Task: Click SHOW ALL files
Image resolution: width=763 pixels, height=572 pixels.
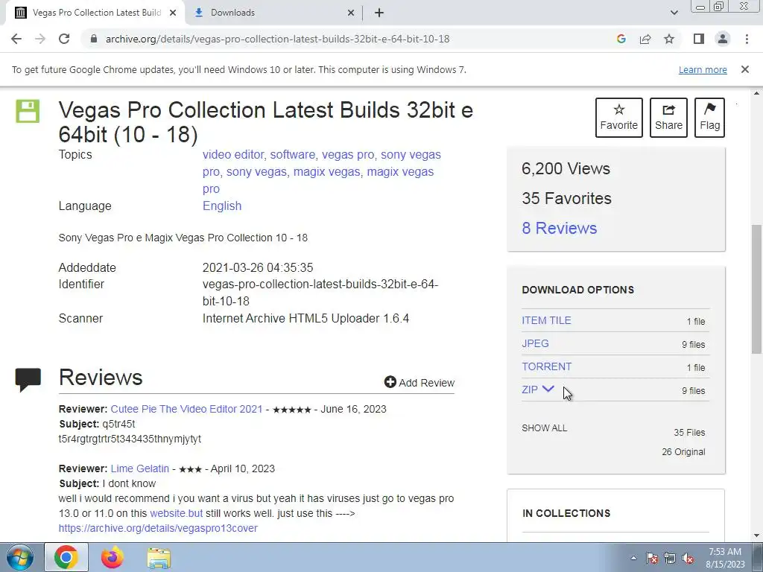Action: 545,428
